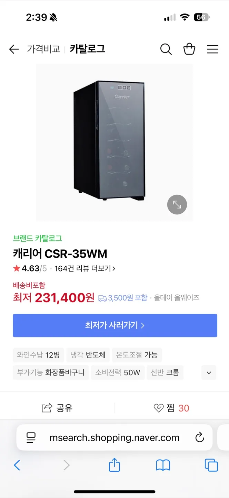Tap Safari's share icon in the toolbar

point(114,465)
